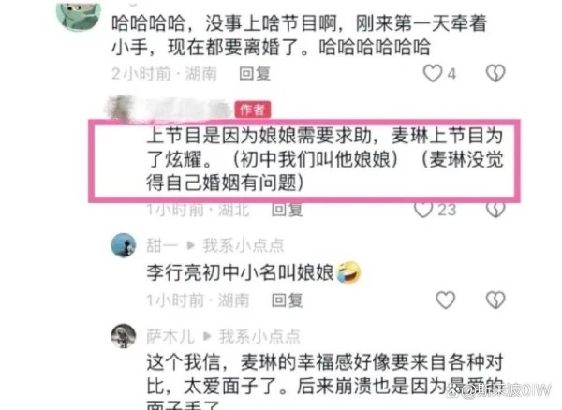562x410 pixels.
Task: Open top commenter's green avatar
Action: (x=79, y=14)
